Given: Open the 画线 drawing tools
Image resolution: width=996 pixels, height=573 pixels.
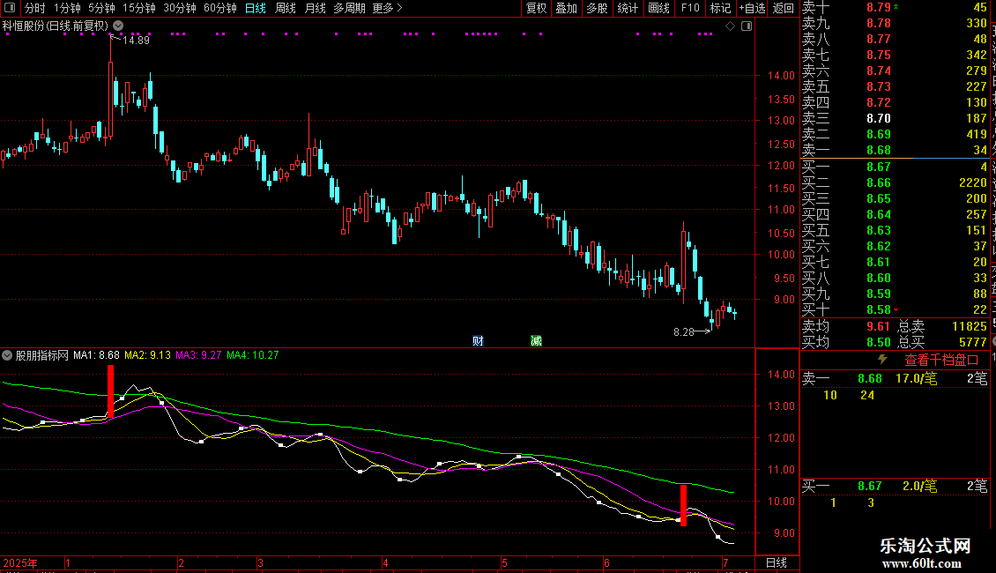Looking at the screenshot, I should [x=658, y=8].
